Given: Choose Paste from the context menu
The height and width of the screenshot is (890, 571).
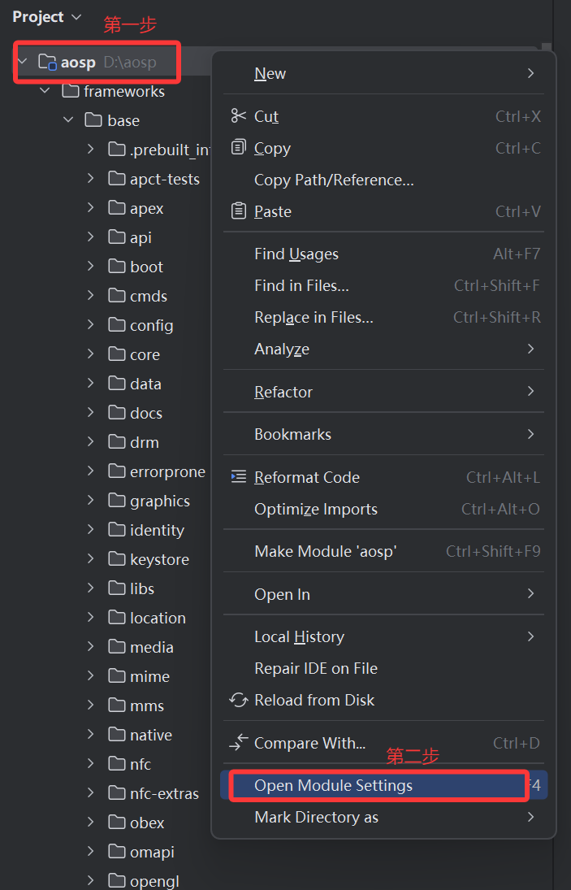Looking at the screenshot, I should click(x=384, y=211).
